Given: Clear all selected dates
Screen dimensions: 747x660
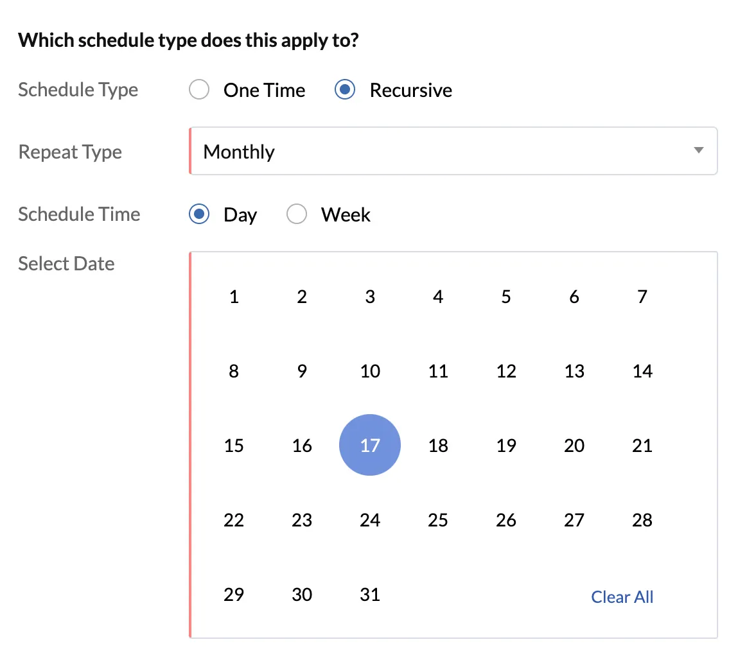Looking at the screenshot, I should pyautogui.click(x=622, y=596).
